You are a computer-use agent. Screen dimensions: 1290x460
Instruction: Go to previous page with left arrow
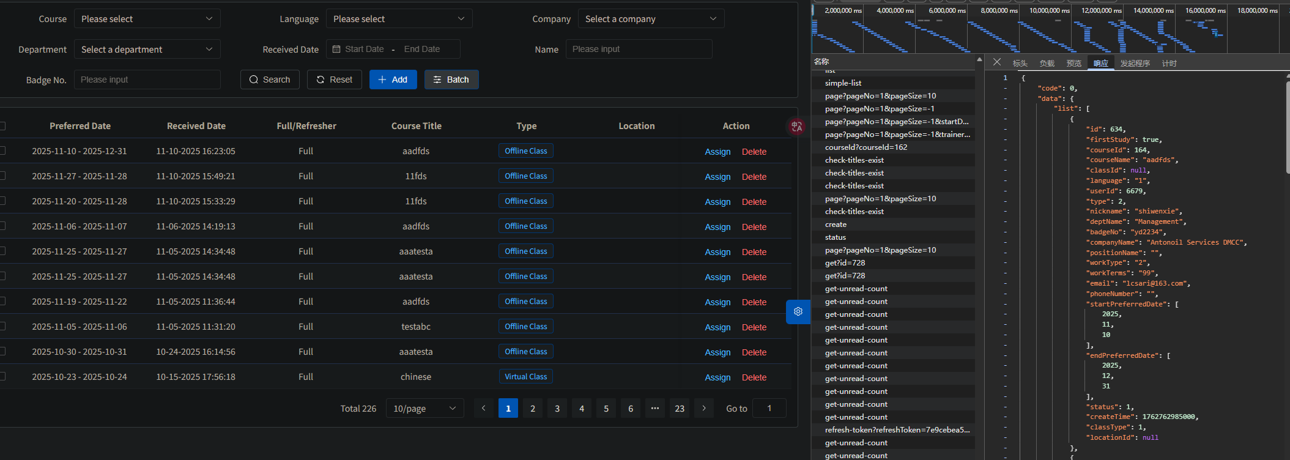point(484,408)
